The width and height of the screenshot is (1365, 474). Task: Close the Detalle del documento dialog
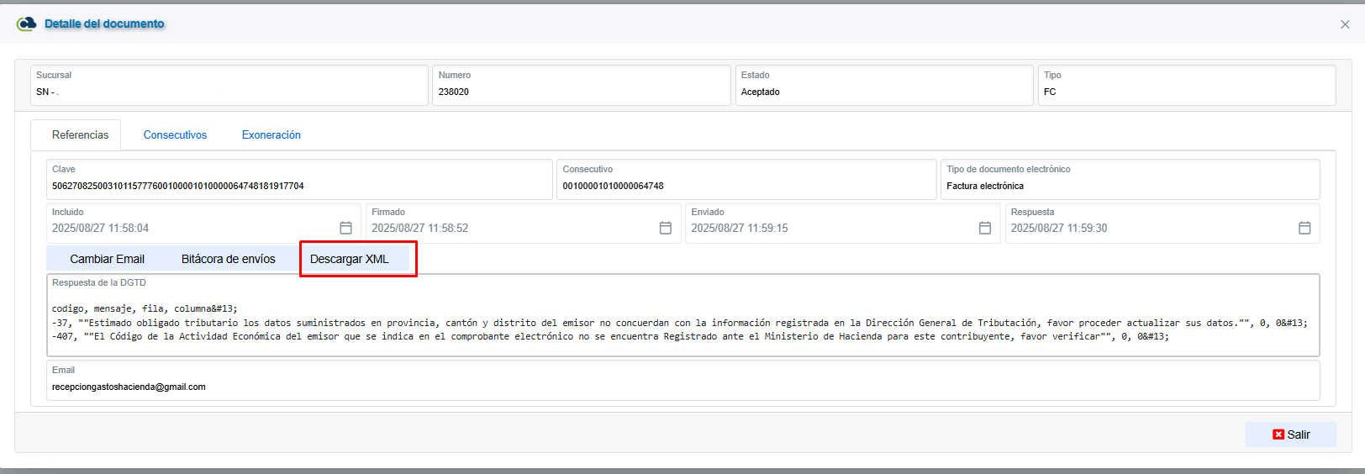coord(1345,24)
